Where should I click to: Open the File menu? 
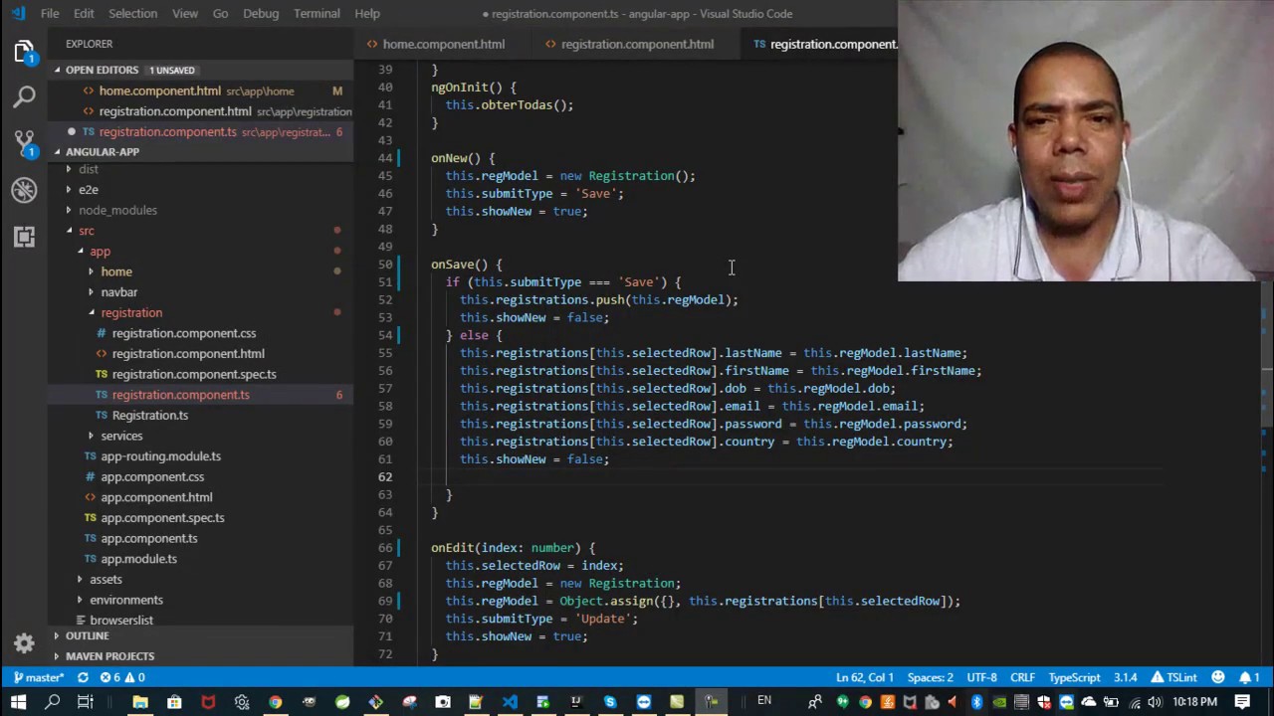[50, 13]
